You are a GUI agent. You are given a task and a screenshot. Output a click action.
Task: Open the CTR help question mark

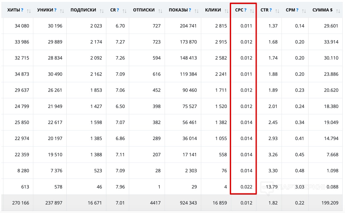pos(270,10)
